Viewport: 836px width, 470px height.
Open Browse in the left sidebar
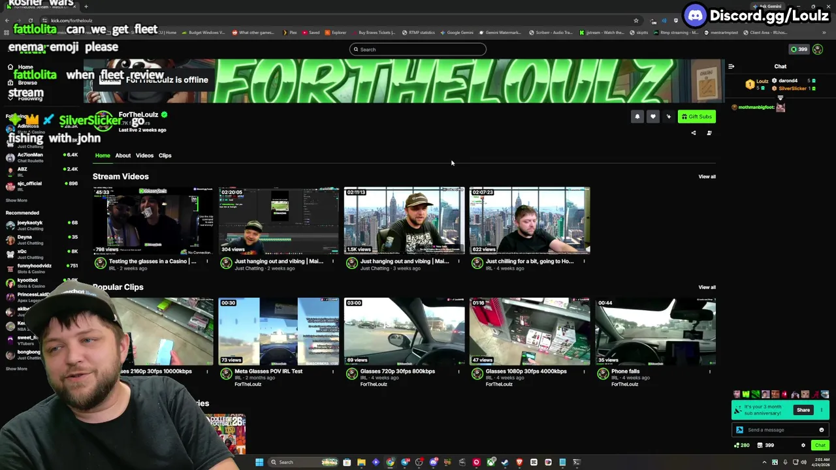point(27,83)
